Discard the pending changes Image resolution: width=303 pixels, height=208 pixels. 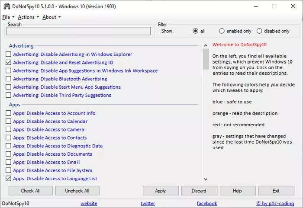pos(199,191)
